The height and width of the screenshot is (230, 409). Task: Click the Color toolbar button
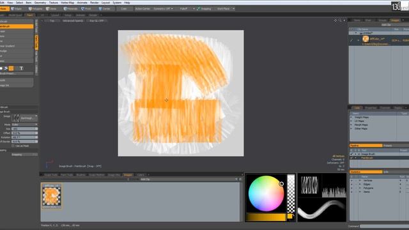(x=124, y=8)
